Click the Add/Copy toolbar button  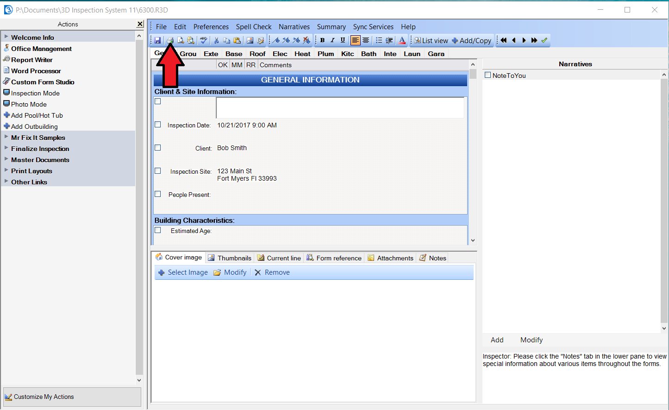tap(471, 40)
